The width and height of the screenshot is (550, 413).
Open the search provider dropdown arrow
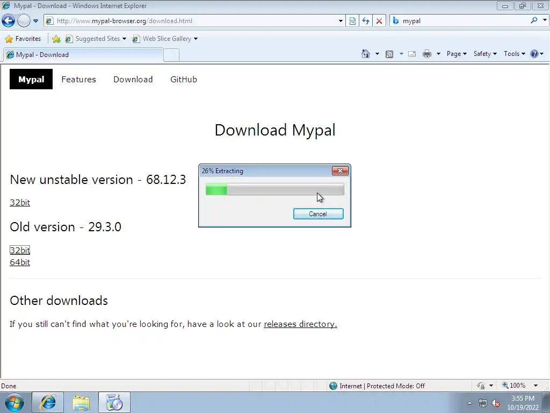(x=545, y=20)
